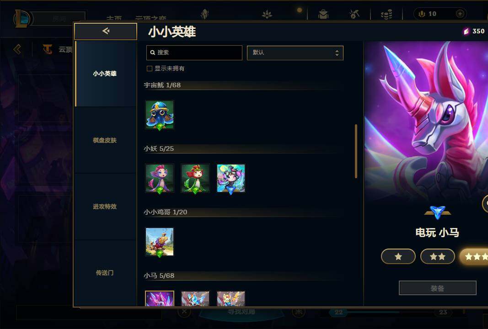This screenshot has width=488, height=329.
Task: Go back with the arrow button
Action: (106, 31)
